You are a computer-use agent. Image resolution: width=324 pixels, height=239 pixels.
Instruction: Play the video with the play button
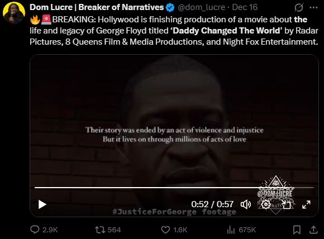[42, 204]
